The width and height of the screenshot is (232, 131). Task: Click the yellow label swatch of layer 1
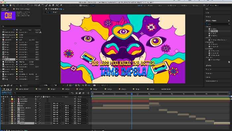pyautogui.click(x=12, y=99)
